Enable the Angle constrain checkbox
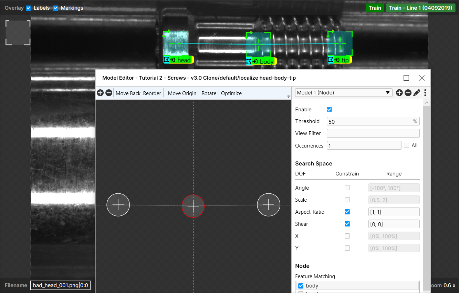This screenshot has width=459, height=293. click(x=347, y=188)
